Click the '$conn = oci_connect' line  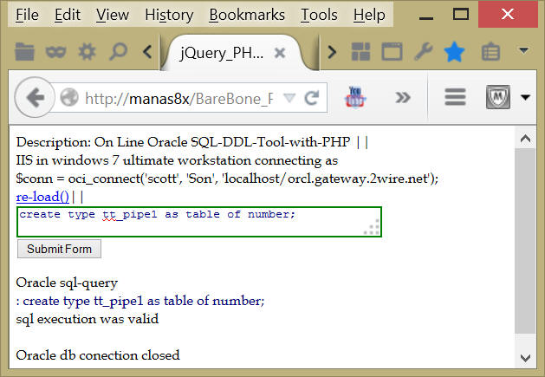point(227,179)
